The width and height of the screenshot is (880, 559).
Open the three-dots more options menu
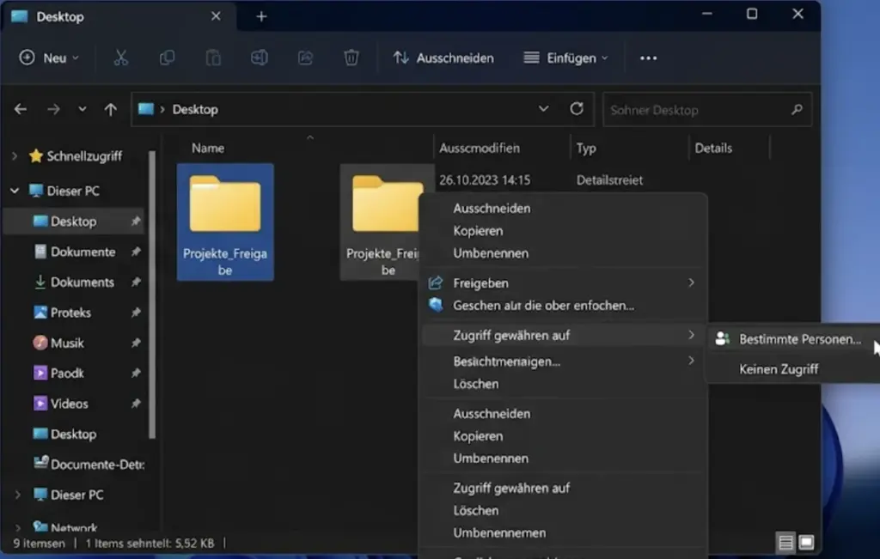click(648, 58)
